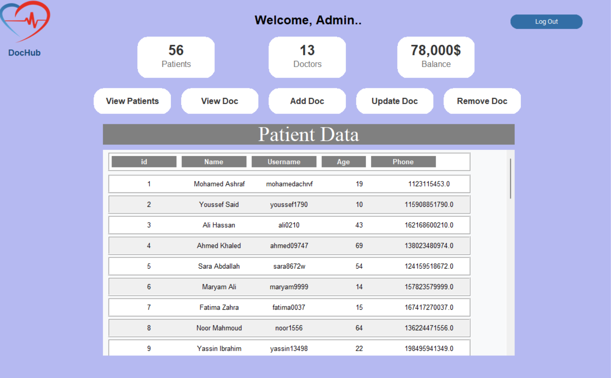This screenshot has width=611, height=378.
Task: Log out of the admin account
Action: tap(546, 22)
